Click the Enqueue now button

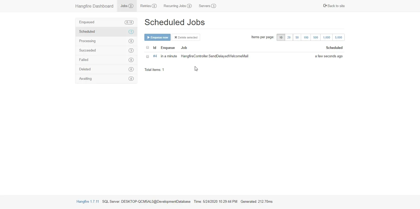pyautogui.click(x=157, y=37)
